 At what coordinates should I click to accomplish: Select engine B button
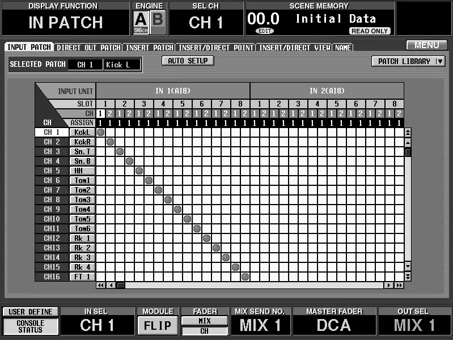(x=158, y=22)
